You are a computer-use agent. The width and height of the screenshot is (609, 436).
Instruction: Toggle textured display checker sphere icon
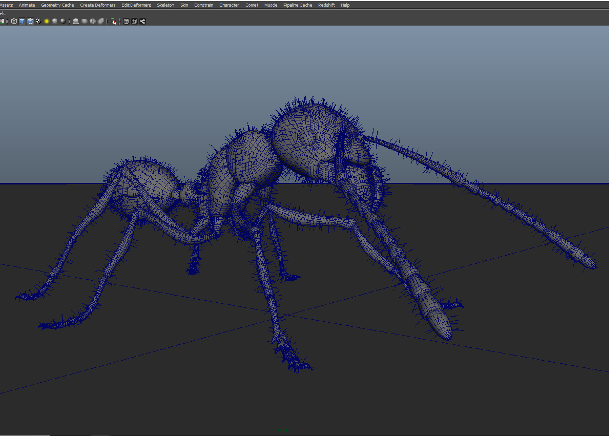(x=38, y=21)
